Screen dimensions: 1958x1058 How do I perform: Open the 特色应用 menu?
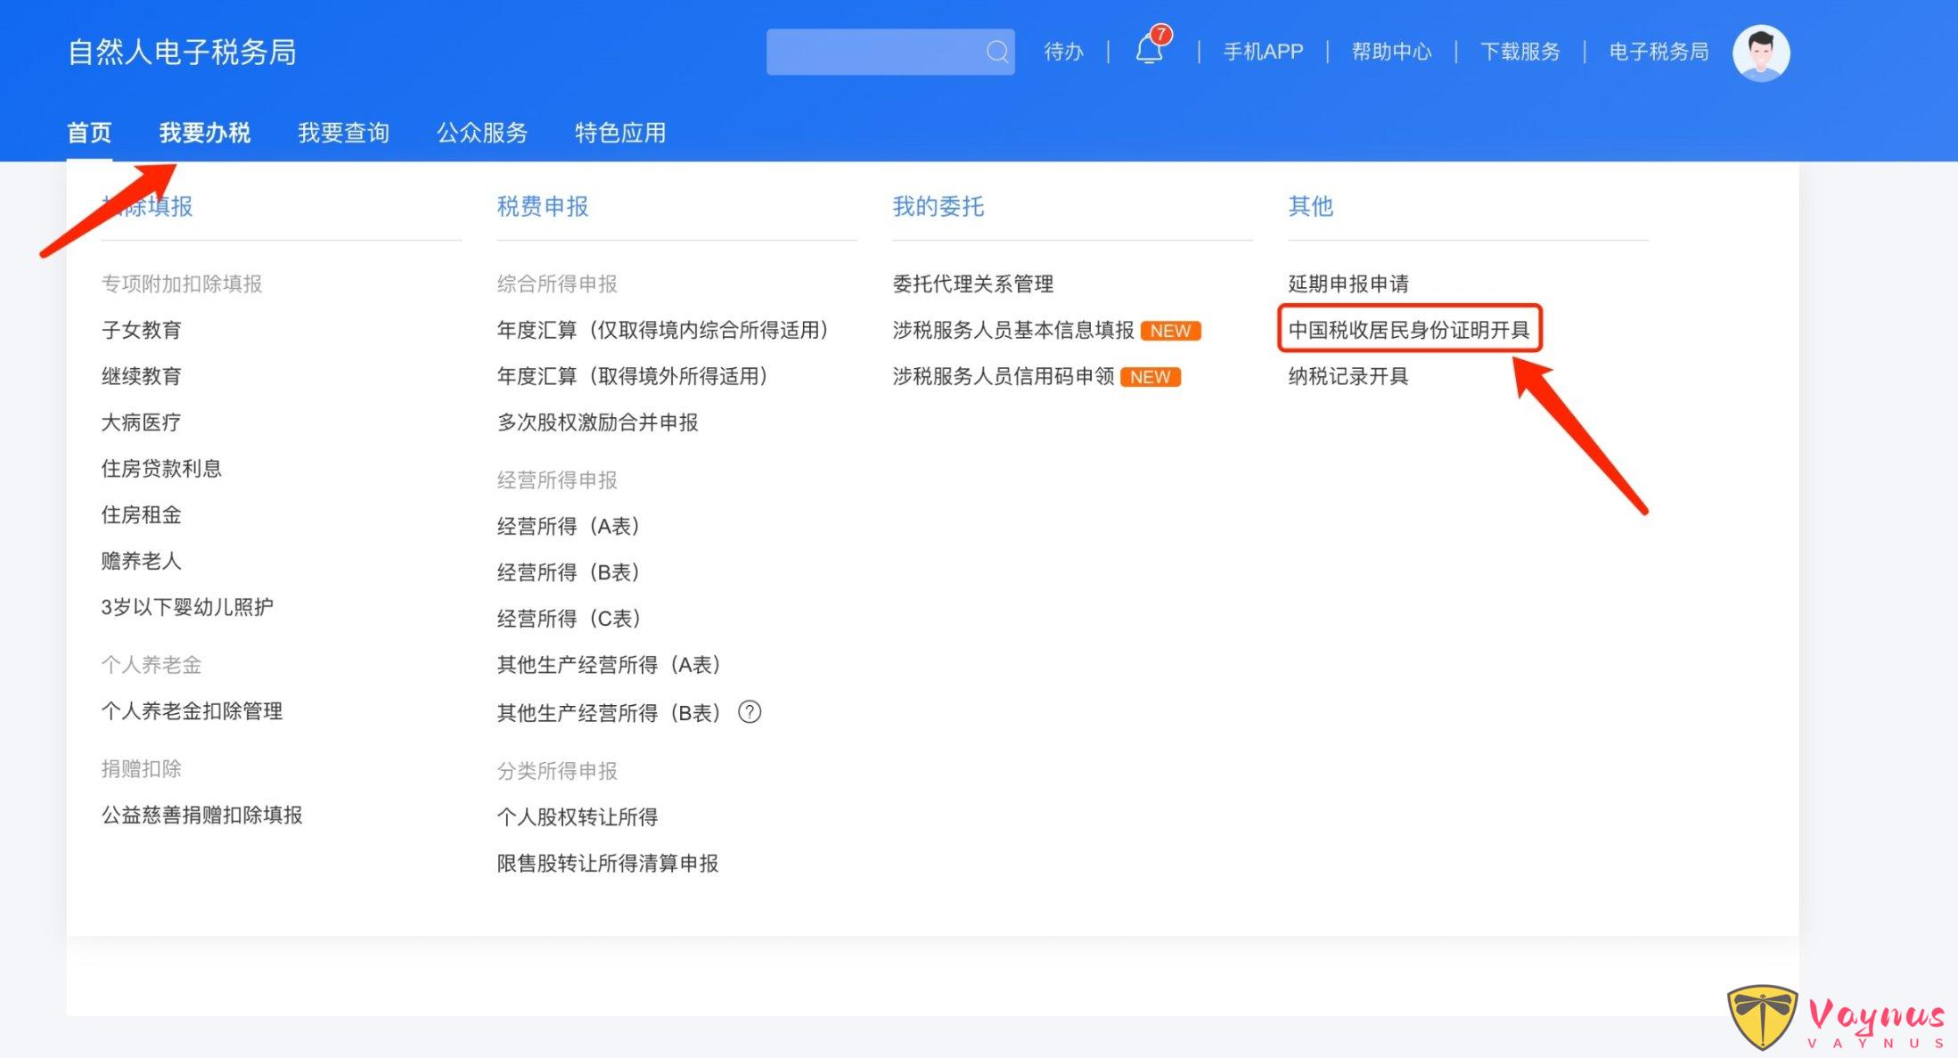[620, 132]
